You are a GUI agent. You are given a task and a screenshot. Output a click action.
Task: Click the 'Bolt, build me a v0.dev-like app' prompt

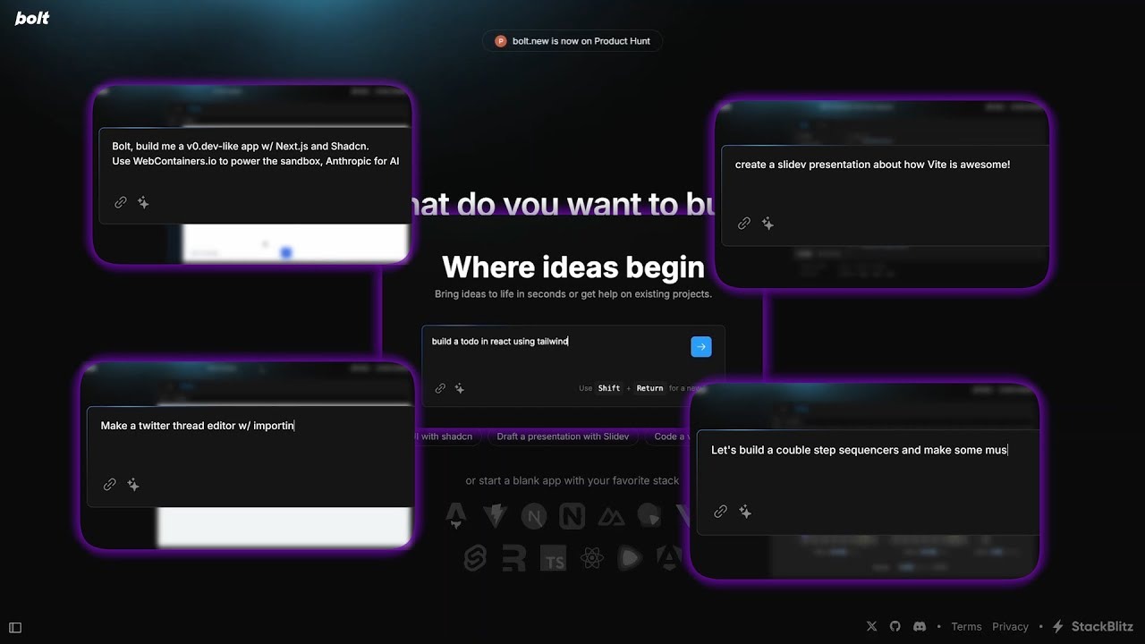tap(256, 153)
